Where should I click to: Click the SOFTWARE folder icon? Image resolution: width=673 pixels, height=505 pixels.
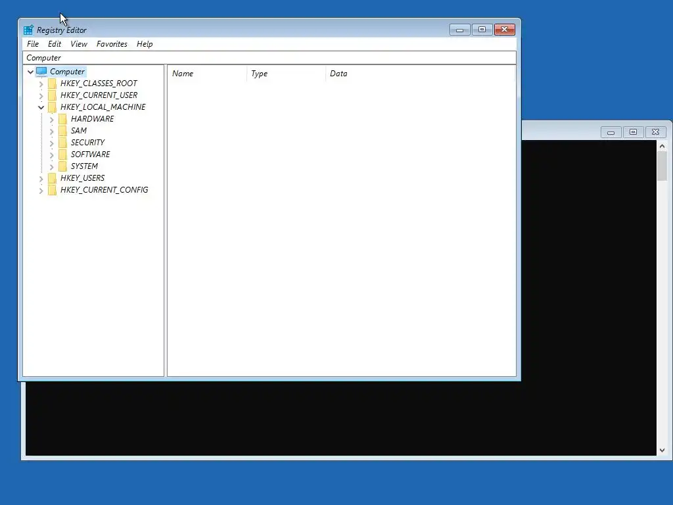click(62, 154)
